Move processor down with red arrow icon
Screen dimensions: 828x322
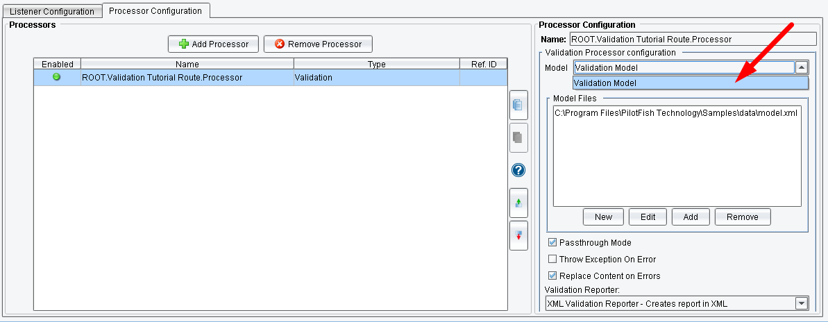tap(518, 236)
